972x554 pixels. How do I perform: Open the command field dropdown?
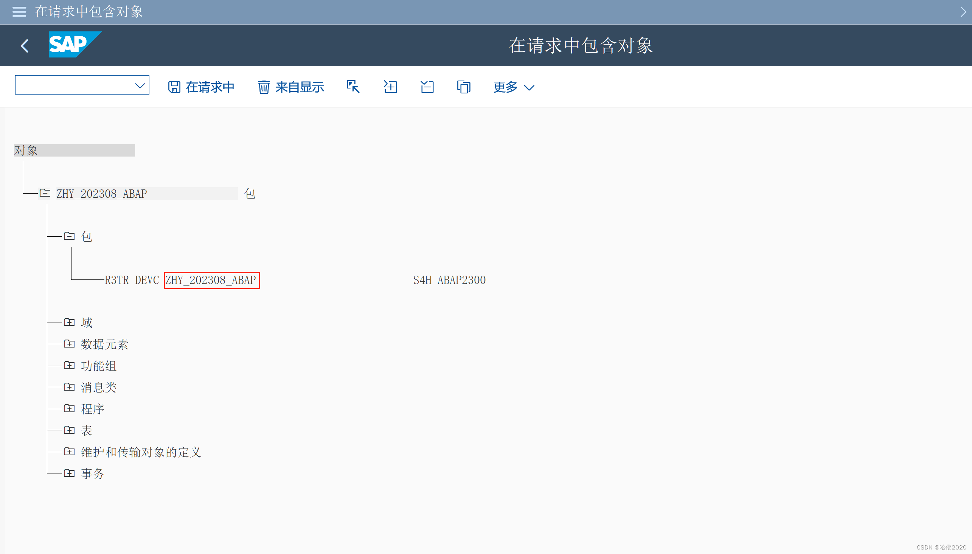pyautogui.click(x=140, y=85)
